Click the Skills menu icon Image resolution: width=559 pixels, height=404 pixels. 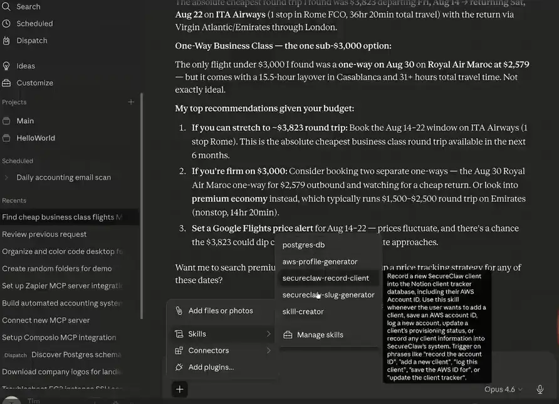[x=179, y=334]
